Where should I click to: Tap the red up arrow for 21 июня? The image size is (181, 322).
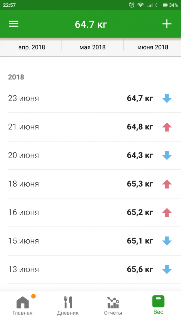tap(167, 127)
